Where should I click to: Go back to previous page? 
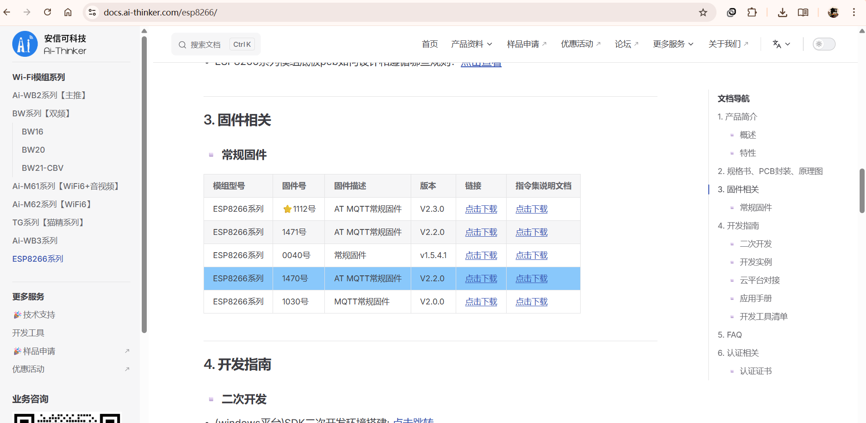pyautogui.click(x=7, y=12)
